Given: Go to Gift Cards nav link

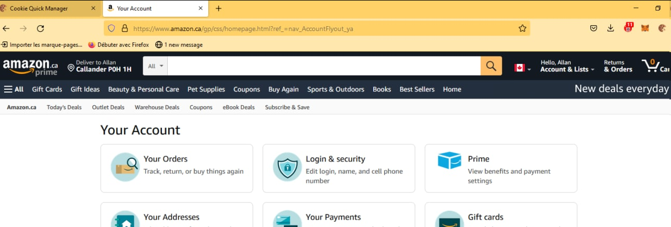Looking at the screenshot, I should click(x=47, y=89).
